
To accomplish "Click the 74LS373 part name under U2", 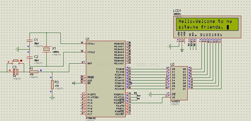I will pos(175,102).
